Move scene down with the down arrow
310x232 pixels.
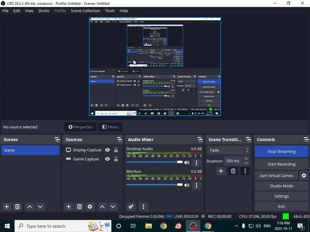coord(40,207)
